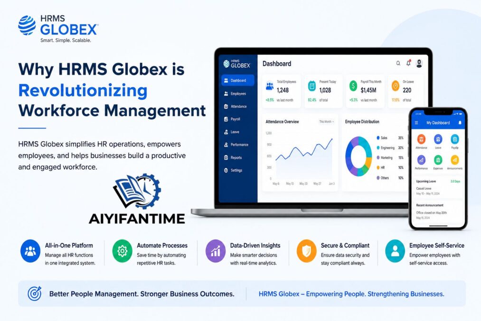
Task: Open the This Month dropdown
Action: pyautogui.click(x=326, y=122)
